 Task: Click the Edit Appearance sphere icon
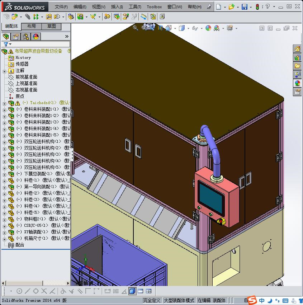tap(208, 28)
